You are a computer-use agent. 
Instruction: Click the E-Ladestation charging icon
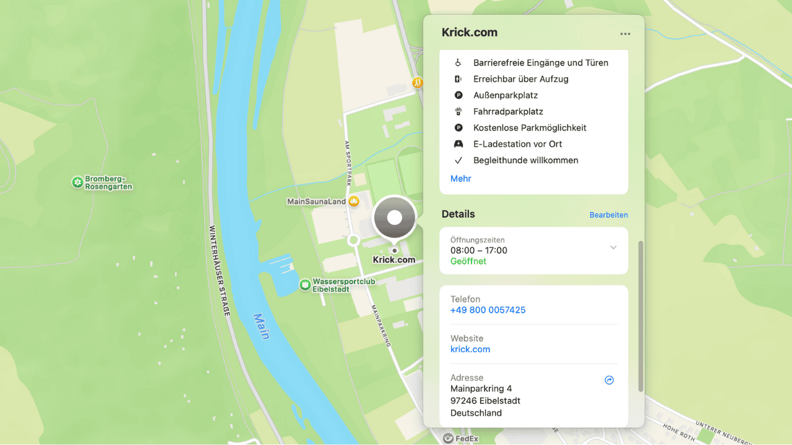458,144
